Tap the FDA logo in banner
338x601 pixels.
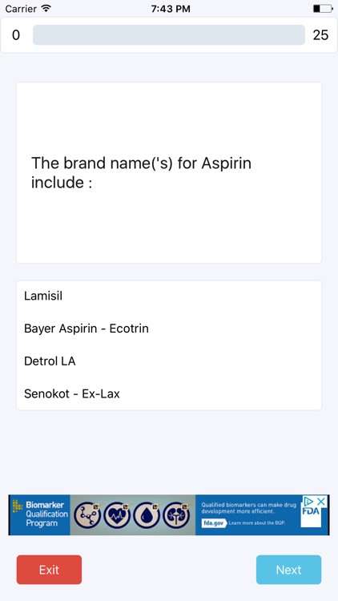pos(311,512)
